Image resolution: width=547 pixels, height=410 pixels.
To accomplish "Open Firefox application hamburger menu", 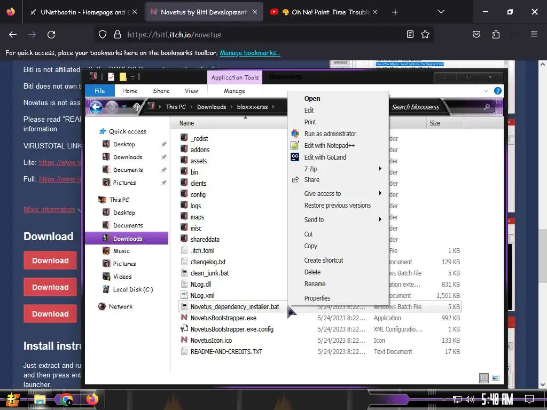I will (x=534, y=34).
